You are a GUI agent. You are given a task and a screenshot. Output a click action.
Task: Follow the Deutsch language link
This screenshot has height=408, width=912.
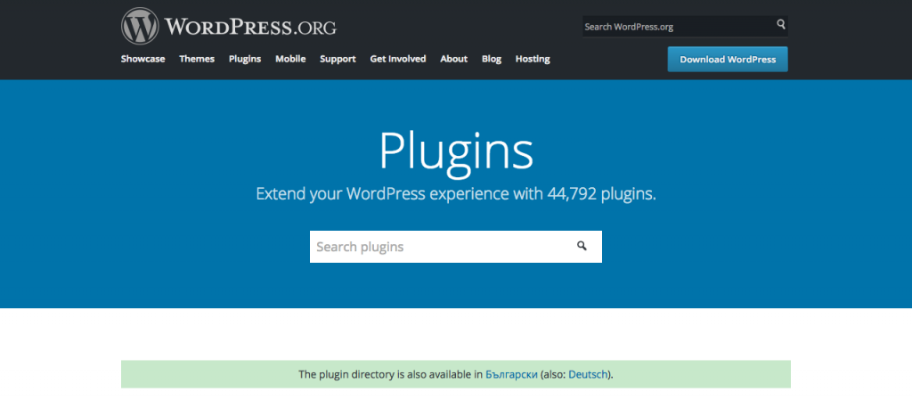(x=588, y=374)
